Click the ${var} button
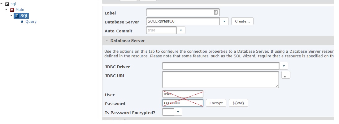 238,103
